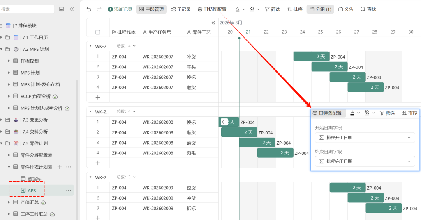The height and width of the screenshot is (220, 421).
Task: Expand the text color dropdown arrow in top toolbar
Action: pyautogui.click(x=244, y=9)
